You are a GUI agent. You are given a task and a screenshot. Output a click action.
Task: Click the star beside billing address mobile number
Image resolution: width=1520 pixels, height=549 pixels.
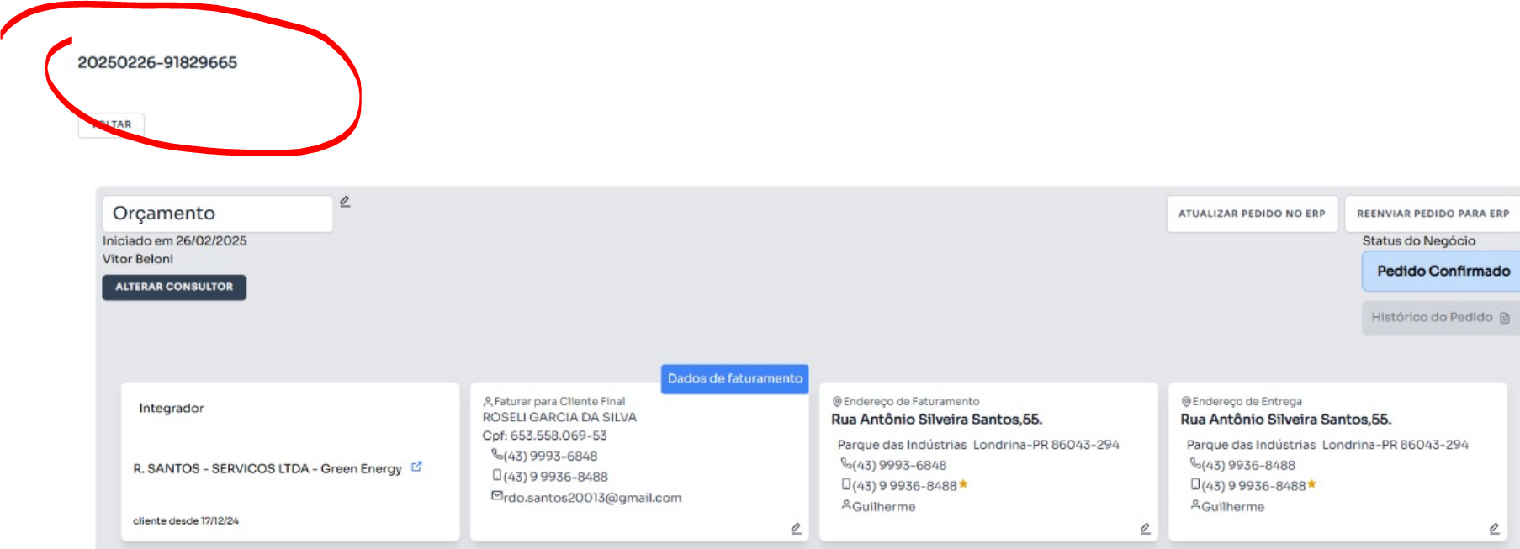964,484
